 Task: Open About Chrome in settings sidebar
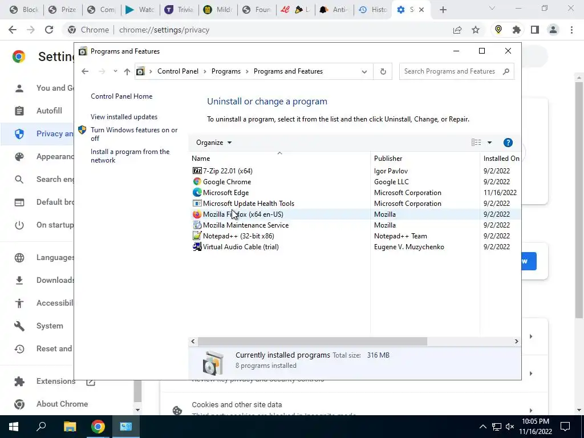click(62, 404)
